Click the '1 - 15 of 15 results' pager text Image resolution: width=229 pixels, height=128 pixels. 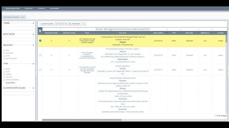[220, 116]
